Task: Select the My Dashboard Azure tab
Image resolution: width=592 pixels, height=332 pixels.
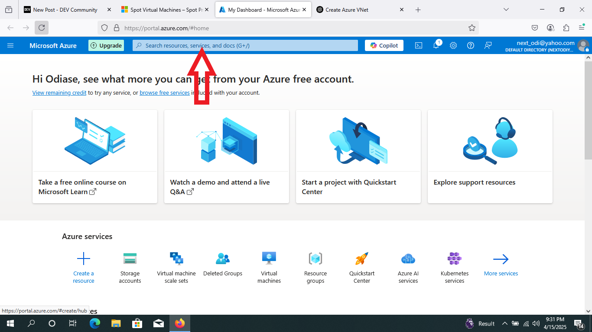Action: click(263, 10)
